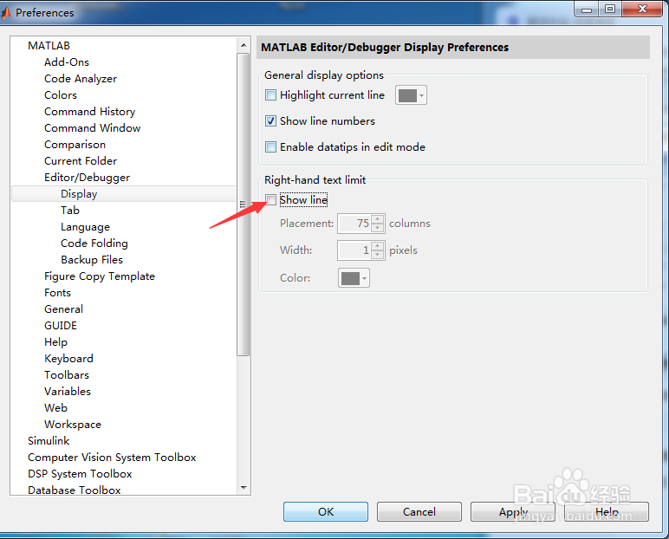The image size is (669, 539).
Task: Select Editor/Debugger tree node
Action: pos(87,177)
